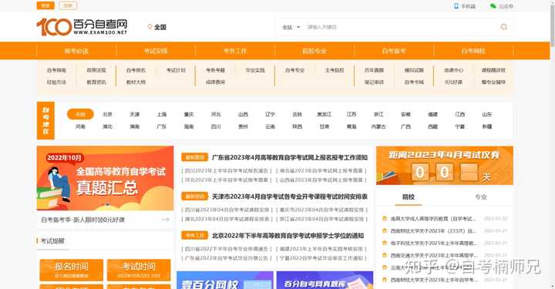Open the 百分自考网真题库 banner
The height and width of the screenshot is (289, 555).
tap(325, 281)
